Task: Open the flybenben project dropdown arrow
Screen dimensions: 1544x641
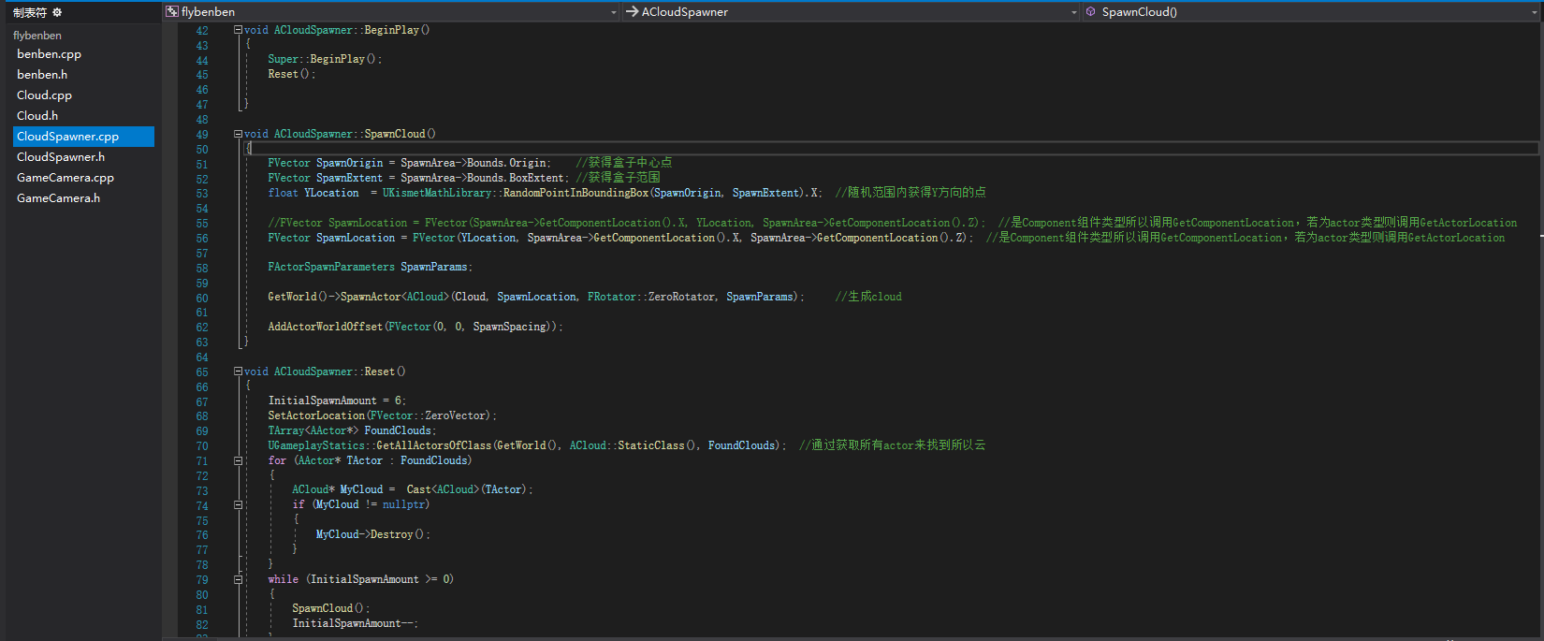Action: pos(614,12)
